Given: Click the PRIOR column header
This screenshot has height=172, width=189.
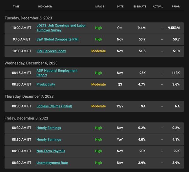Looking at the screenshot, I should click(176, 7).
